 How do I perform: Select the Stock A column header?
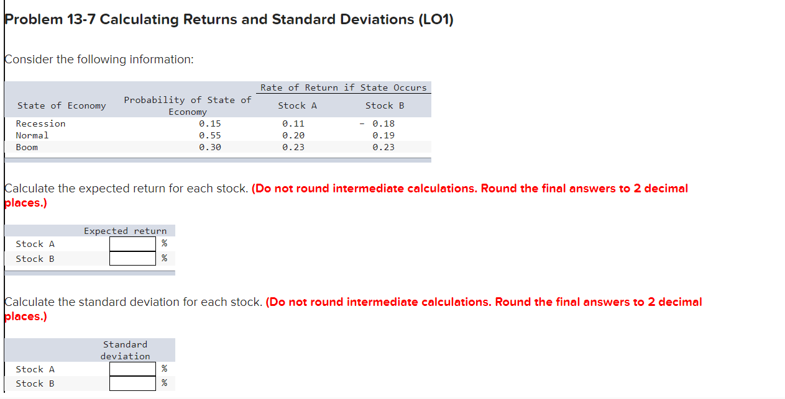coord(297,105)
